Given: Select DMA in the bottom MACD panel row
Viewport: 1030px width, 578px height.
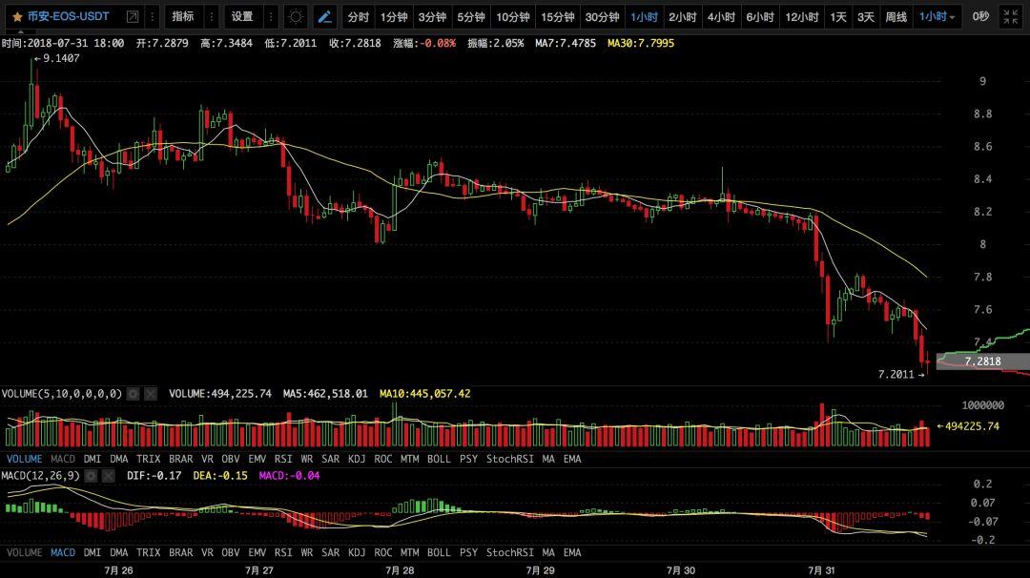Looking at the screenshot, I should coord(119,552).
